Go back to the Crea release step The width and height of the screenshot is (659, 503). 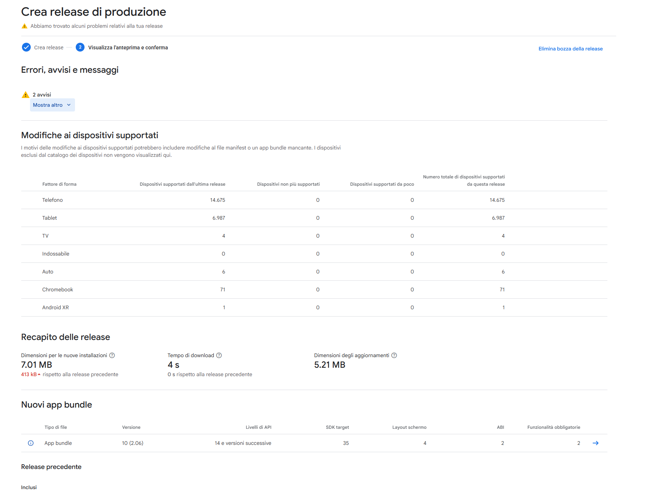(49, 48)
